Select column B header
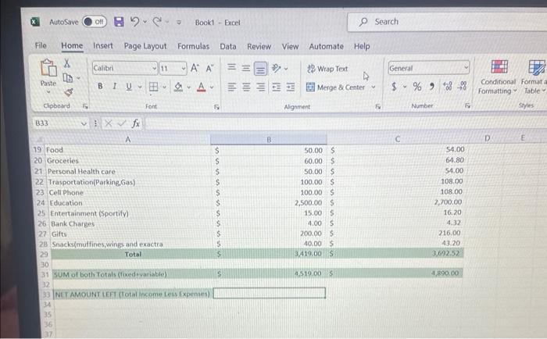Image resolution: width=547 pixels, height=339 pixels. tap(269, 140)
